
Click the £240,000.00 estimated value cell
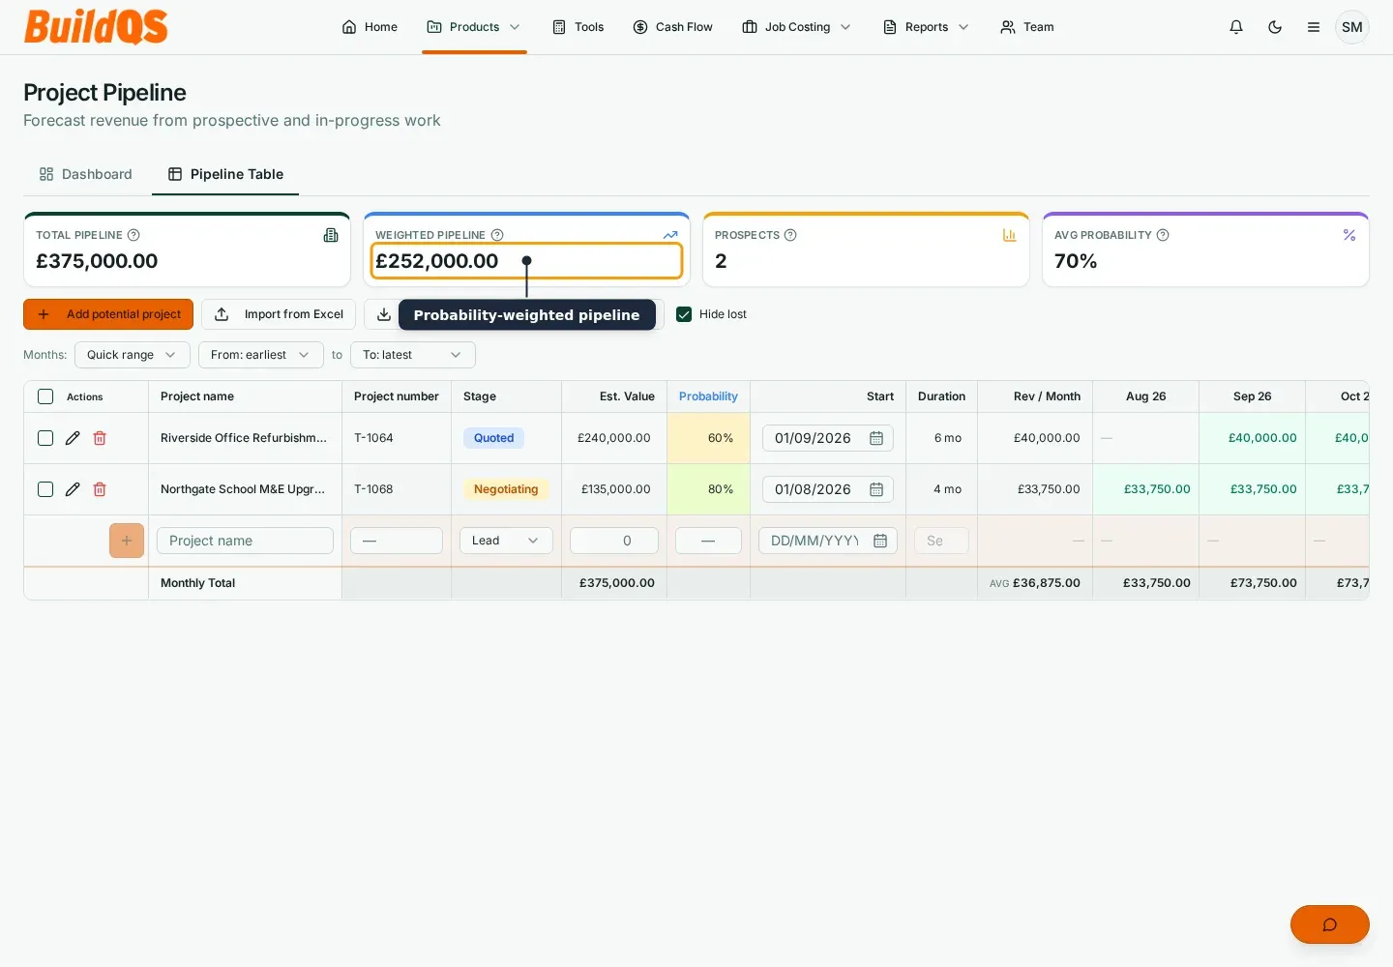tap(614, 438)
